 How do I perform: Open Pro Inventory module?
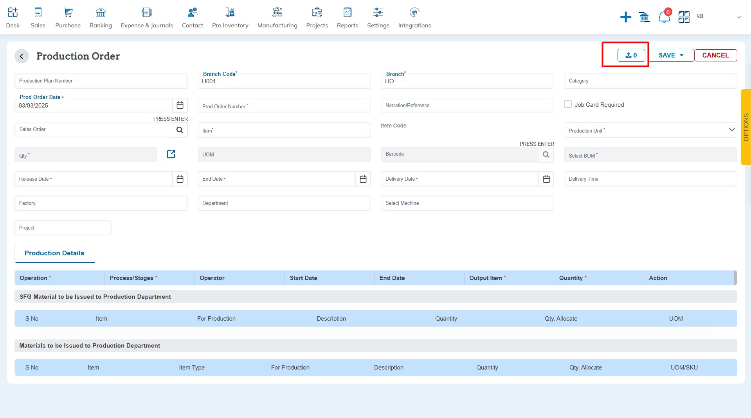tap(230, 18)
